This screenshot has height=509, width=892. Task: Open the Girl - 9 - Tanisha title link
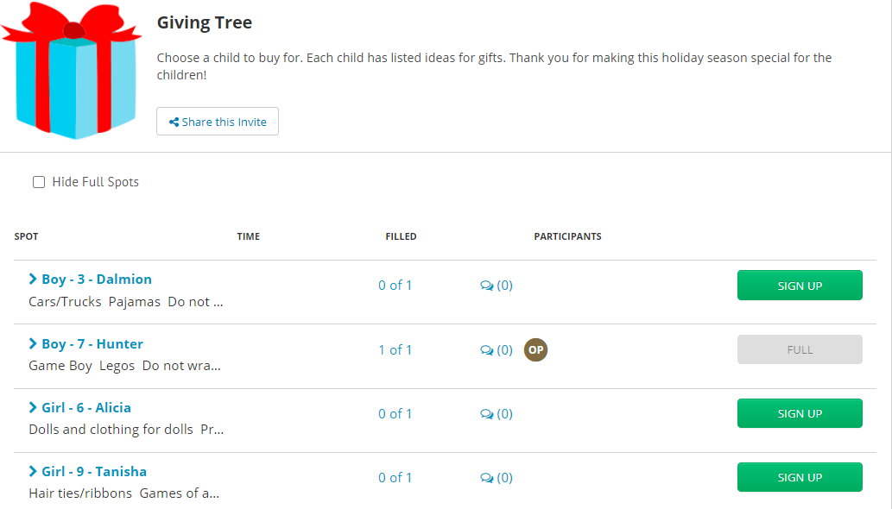94,471
